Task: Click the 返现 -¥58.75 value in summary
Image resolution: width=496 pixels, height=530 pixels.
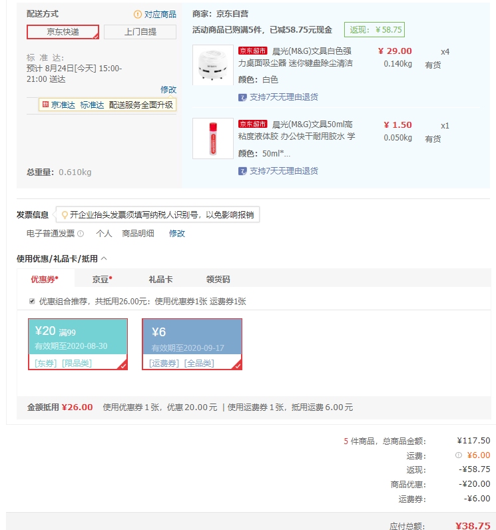Action: pyautogui.click(x=475, y=469)
